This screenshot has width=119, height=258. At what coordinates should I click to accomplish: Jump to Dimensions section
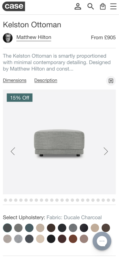15,80
